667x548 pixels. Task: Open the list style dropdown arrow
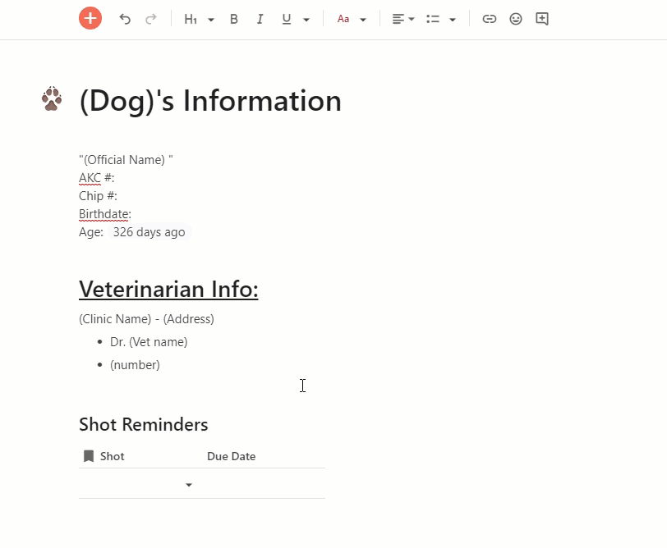(452, 18)
